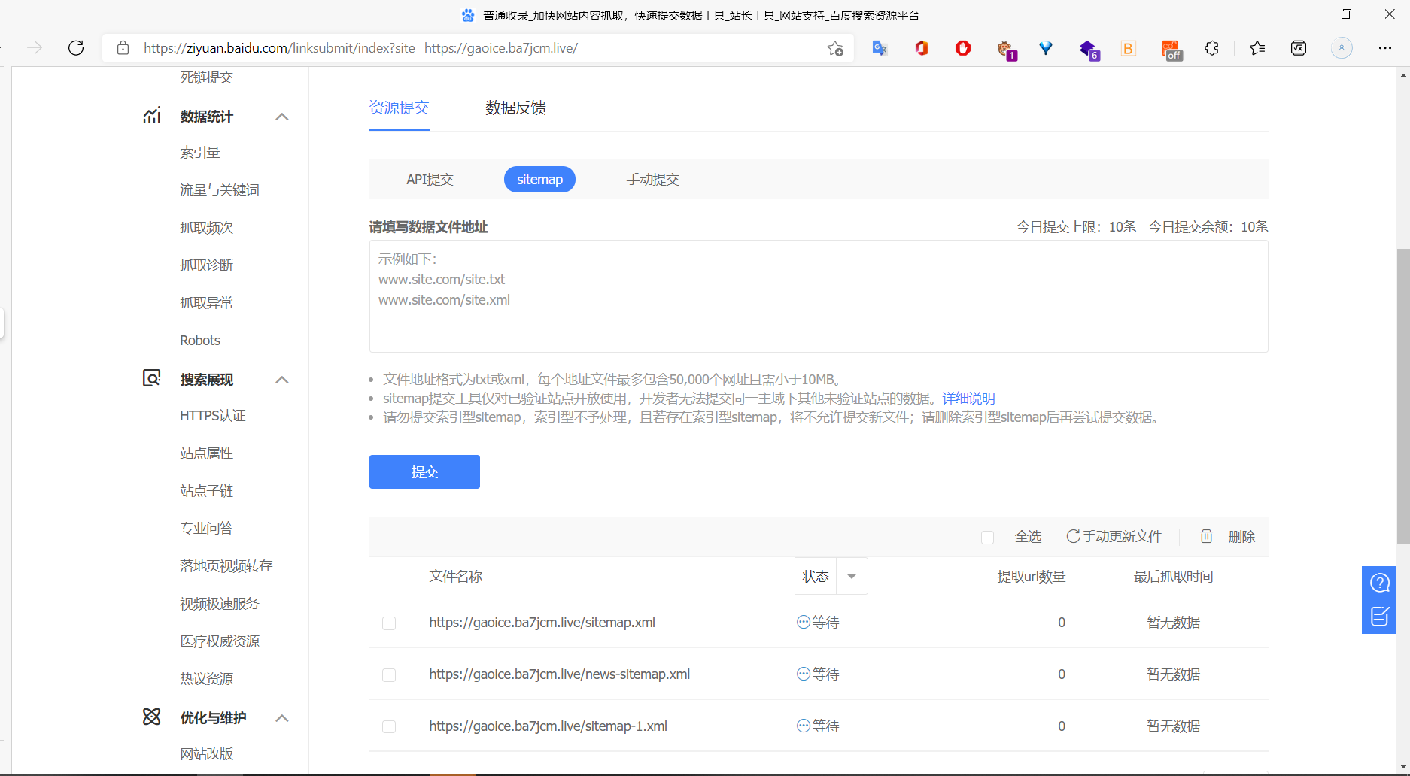Open the feedback edit widget
Viewport: 1410px width, 776px height.
point(1379,617)
